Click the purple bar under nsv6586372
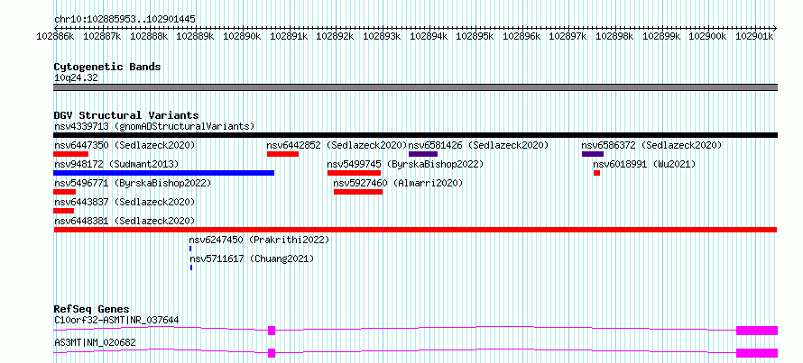 pyautogui.click(x=593, y=154)
